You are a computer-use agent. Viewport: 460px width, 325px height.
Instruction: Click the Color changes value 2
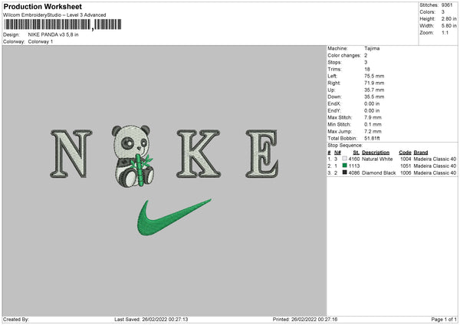366,55
